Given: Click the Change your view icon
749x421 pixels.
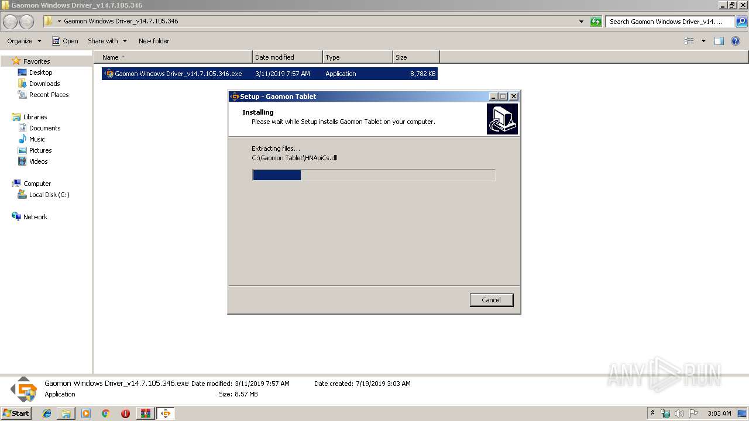Looking at the screenshot, I should 689,41.
